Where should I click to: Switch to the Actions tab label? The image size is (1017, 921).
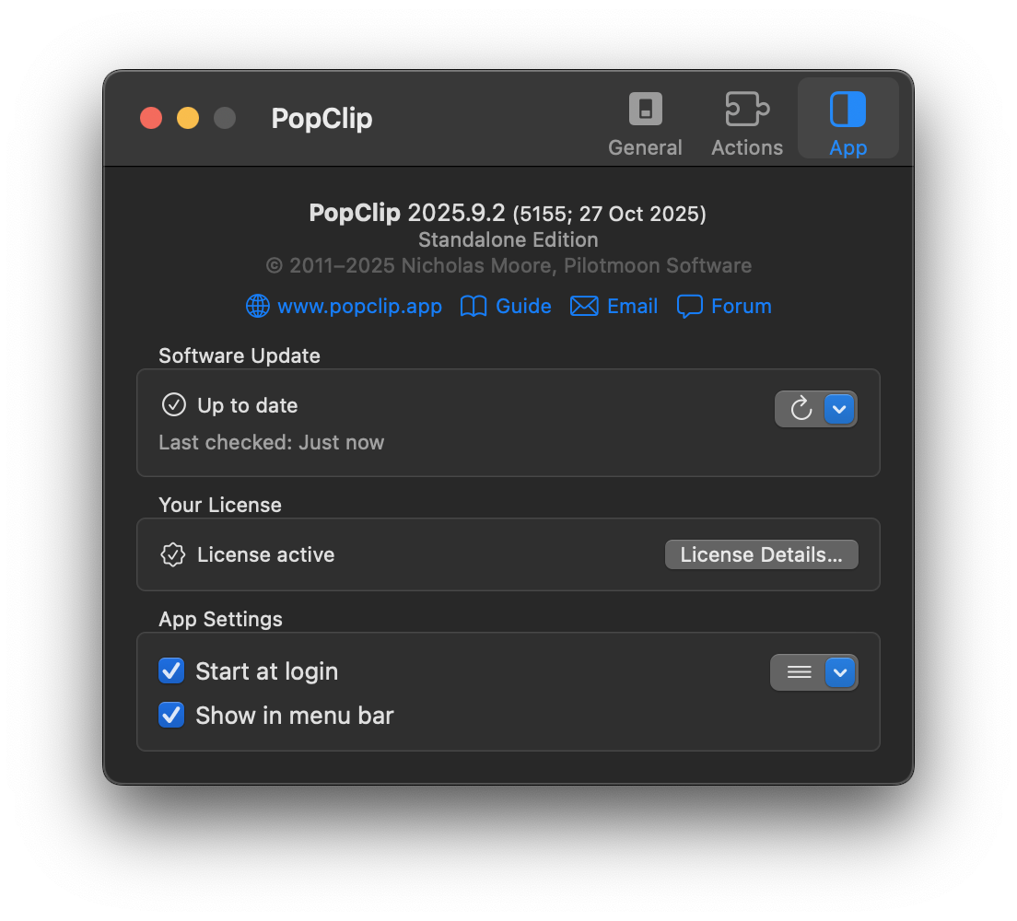point(746,147)
